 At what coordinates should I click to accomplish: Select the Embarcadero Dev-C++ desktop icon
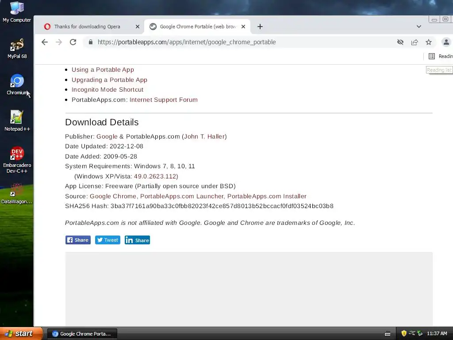point(17,160)
